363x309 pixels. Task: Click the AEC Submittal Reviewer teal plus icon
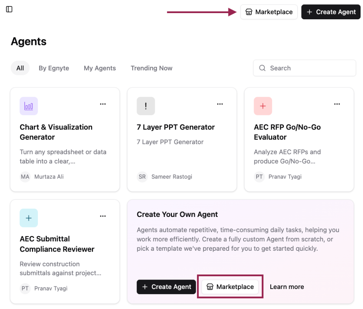point(29,218)
